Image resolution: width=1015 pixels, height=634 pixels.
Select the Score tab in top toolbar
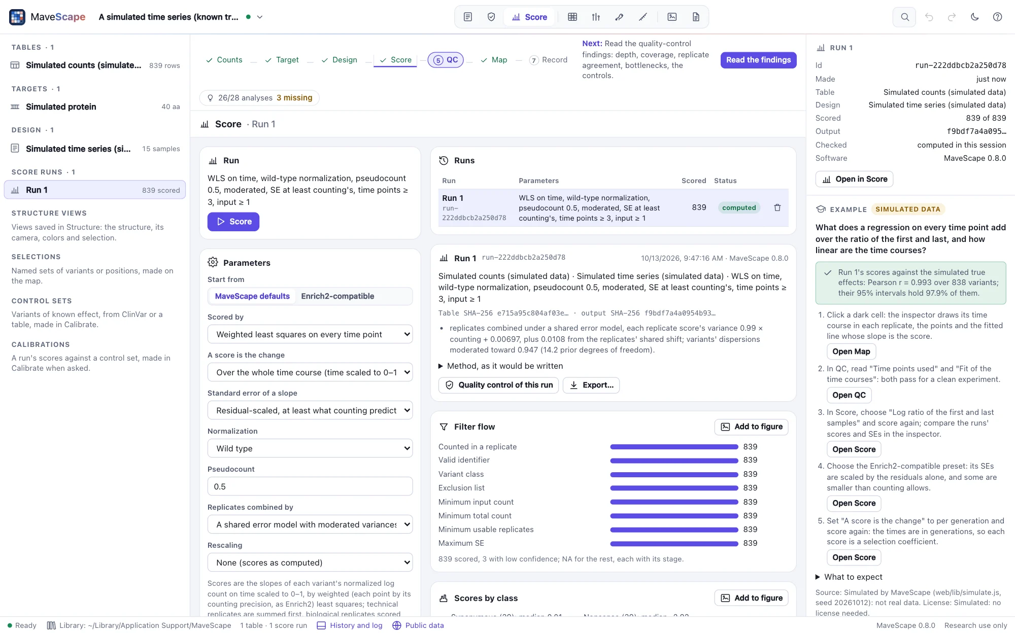coord(529,17)
